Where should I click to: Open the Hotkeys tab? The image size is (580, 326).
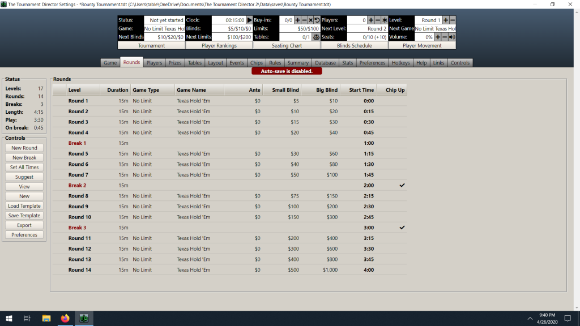click(x=400, y=63)
